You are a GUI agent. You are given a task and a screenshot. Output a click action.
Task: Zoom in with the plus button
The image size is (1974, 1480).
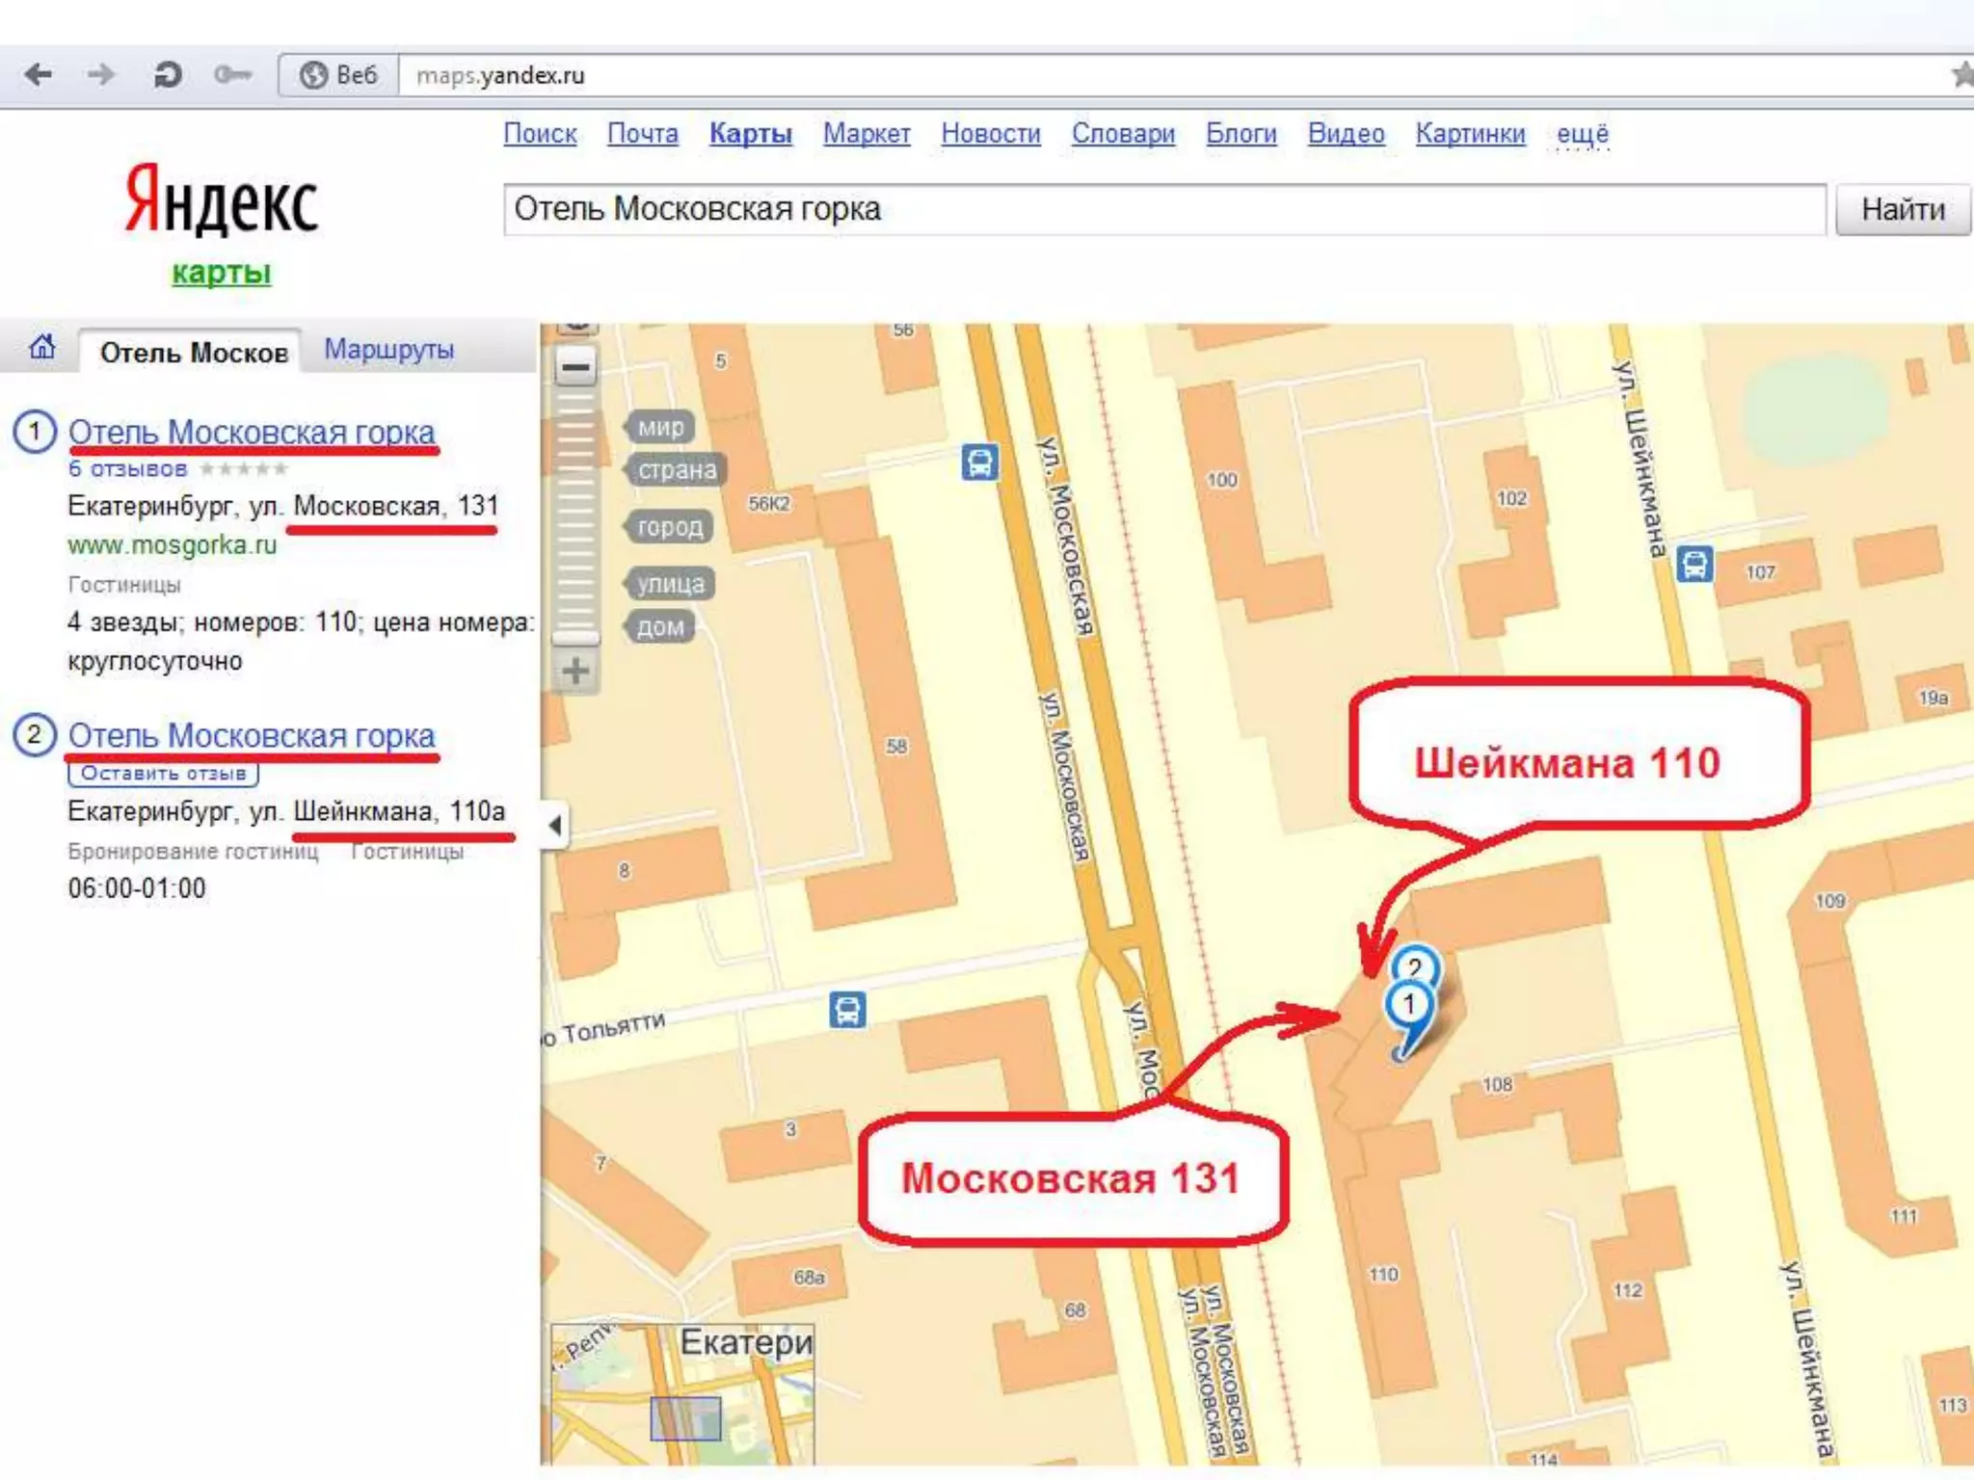576,671
